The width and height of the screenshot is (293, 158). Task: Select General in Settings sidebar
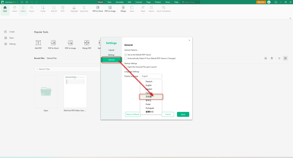[x=111, y=60]
